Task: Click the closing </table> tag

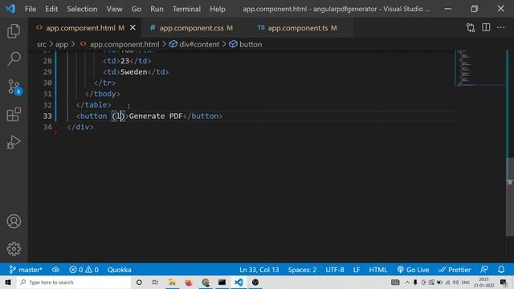Action: (x=94, y=105)
